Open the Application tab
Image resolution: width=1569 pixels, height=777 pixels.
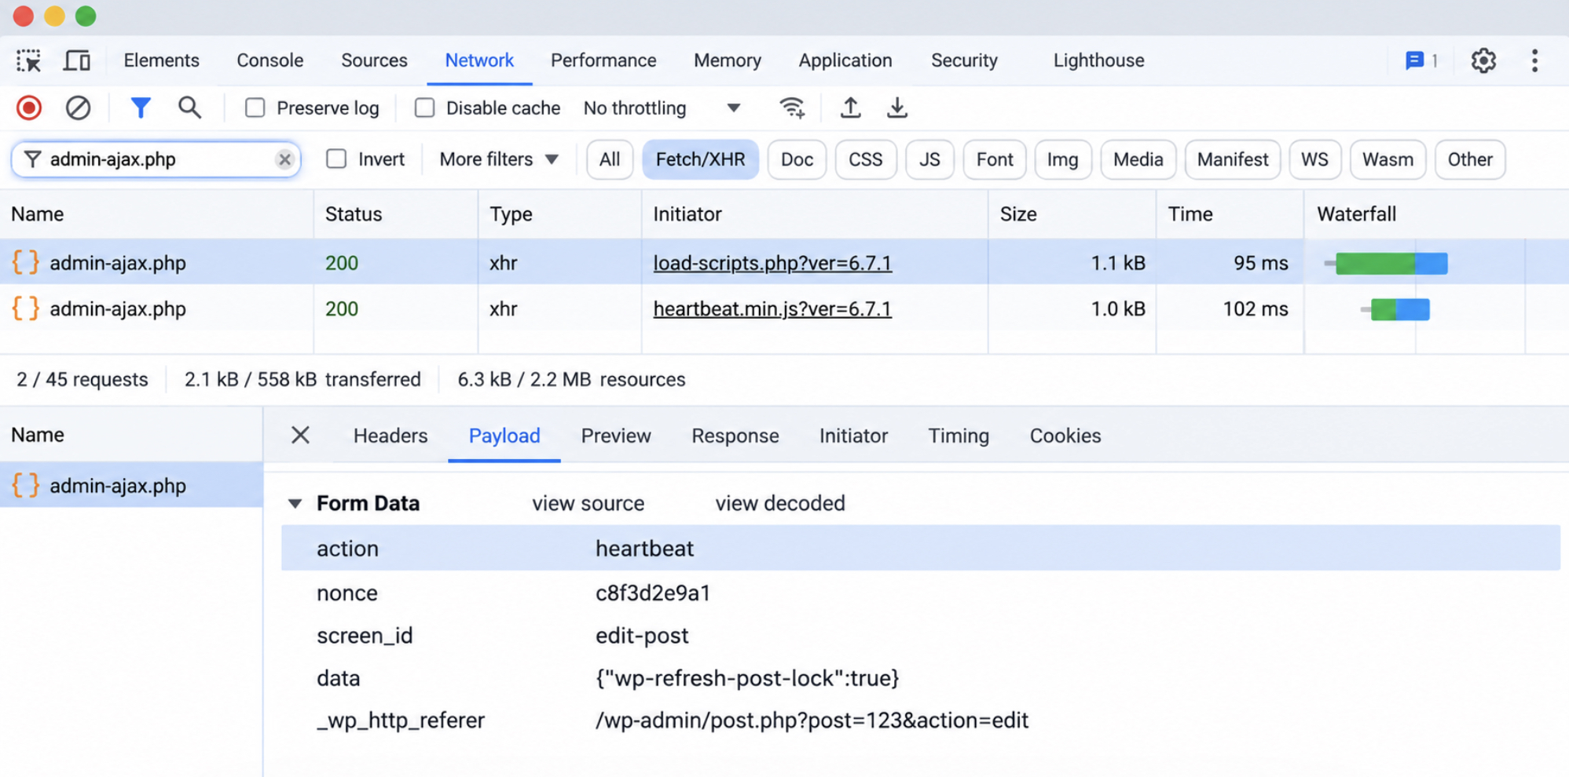point(845,60)
